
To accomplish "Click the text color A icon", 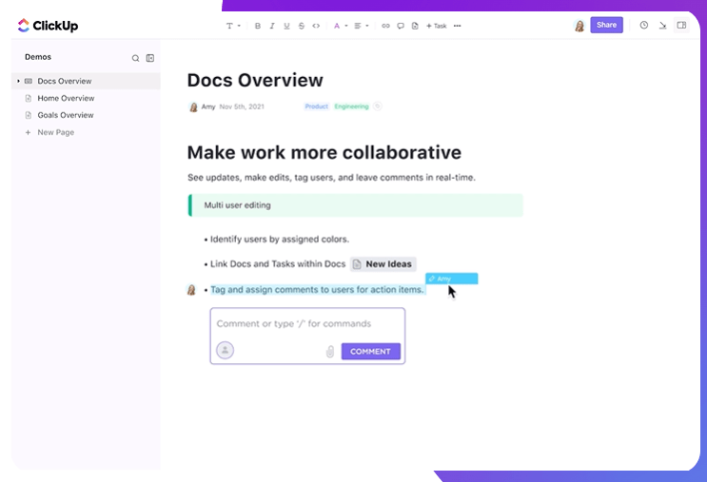I will pyautogui.click(x=336, y=26).
